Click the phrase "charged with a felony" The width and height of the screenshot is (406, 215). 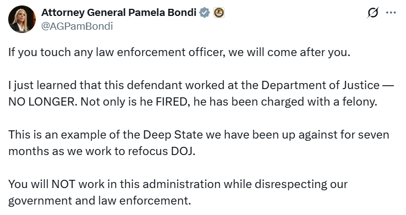click(319, 102)
